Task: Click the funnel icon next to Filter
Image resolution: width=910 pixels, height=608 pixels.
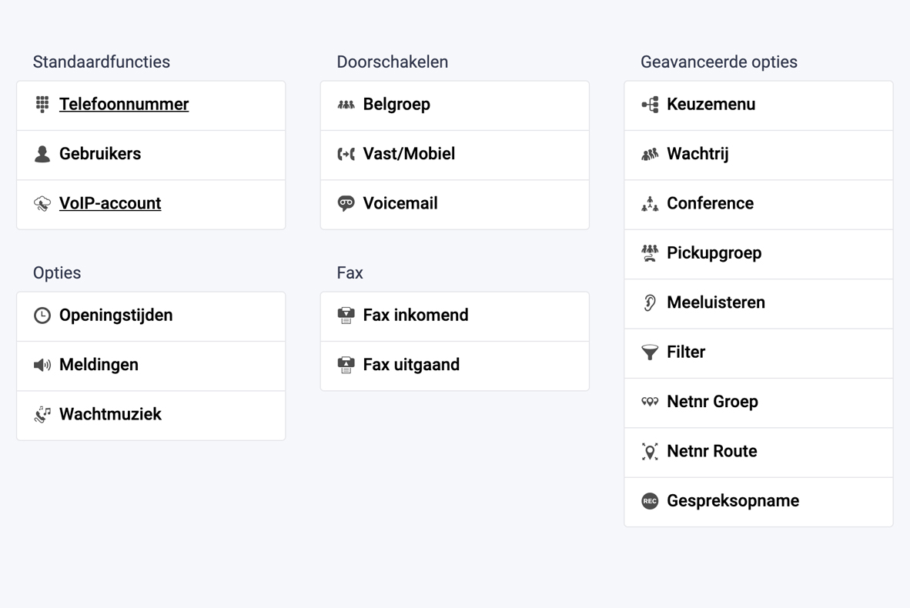Action: (649, 352)
